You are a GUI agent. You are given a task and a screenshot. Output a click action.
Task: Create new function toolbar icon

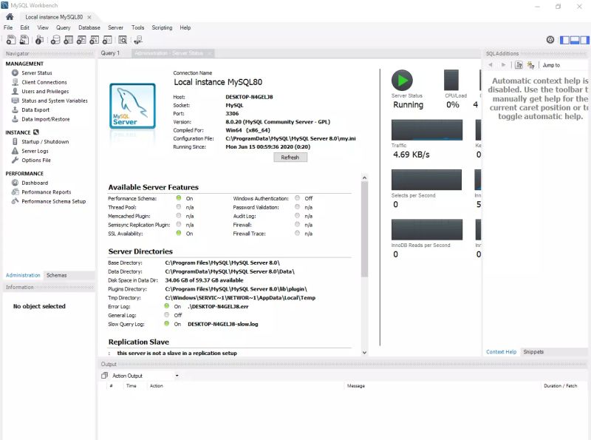point(107,40)
